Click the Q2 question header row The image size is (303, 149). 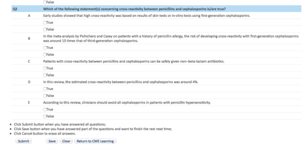[x=156, y=9]
